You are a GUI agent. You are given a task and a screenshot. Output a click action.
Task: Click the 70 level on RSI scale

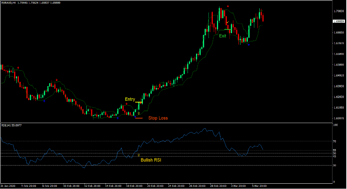click(x=335, y=141)
